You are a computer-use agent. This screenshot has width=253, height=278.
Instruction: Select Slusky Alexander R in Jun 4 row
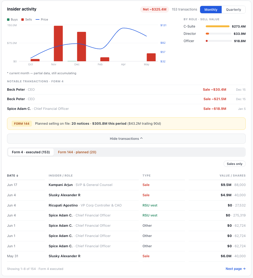[x=65, y=195]
